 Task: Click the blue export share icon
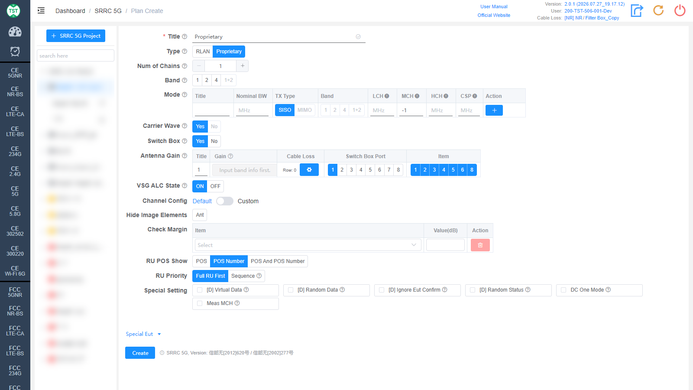tap(637, 10)
